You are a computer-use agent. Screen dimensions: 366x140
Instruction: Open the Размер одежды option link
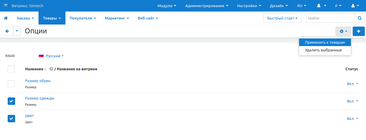pyautogui.click(x=40, y=98)
